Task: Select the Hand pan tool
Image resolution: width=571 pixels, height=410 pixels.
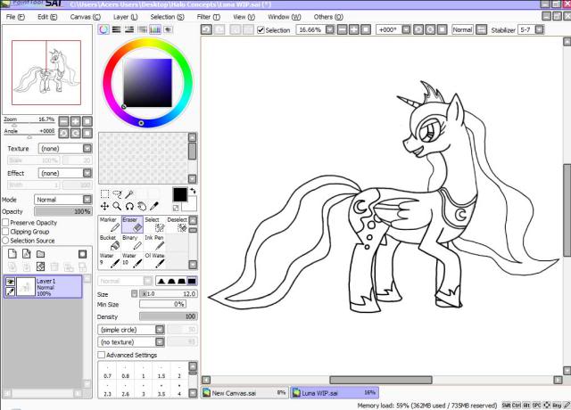Action: click(x=142, y=206)
